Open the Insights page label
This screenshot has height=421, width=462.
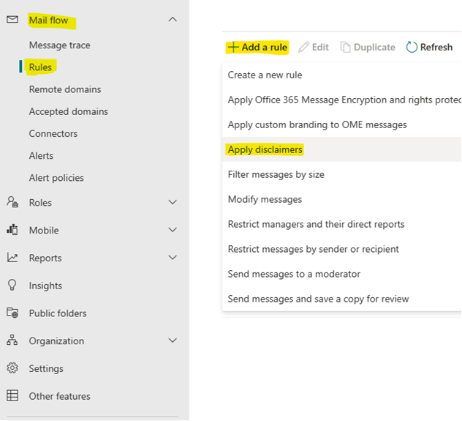pyautogui.click(x=45, y=286)
